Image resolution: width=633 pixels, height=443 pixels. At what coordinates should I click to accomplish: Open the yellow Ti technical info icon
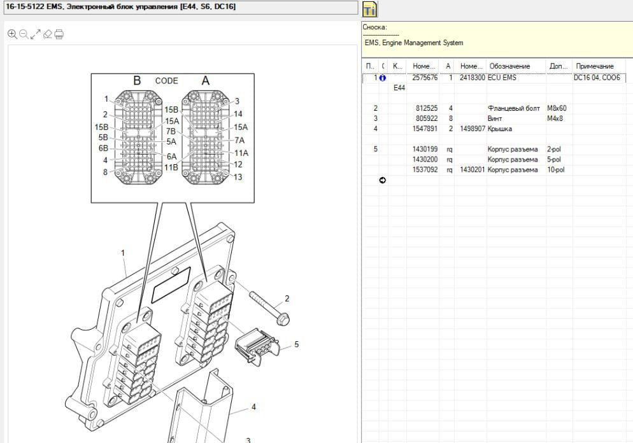[x=370, y=10]
